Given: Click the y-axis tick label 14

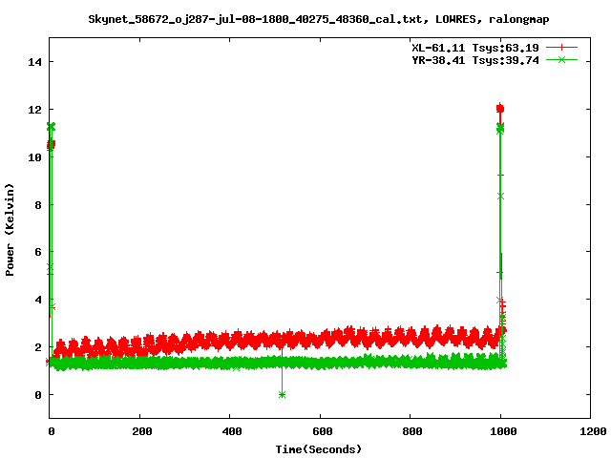Looking at the screenshot, I should (x=34, y=62).
